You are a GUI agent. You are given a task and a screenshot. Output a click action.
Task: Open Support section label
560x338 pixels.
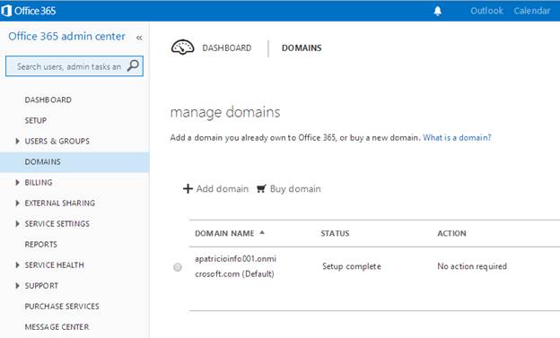tap(41, 285)
